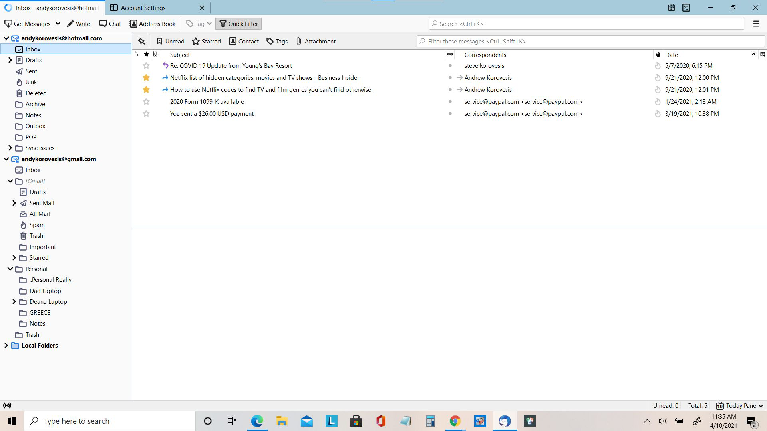The image size is (767, 431).
Task: Open the Address Book
Action: 153,24
